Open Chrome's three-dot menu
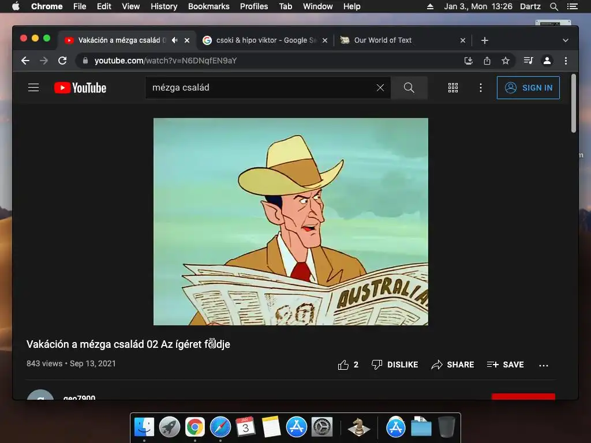Image resolution: width=591 pixels, height=443 pixels. pos(566,61)
